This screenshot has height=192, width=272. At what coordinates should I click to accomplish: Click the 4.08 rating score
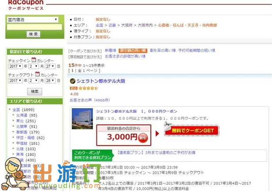pyautogui.click(x=74, y=94)
